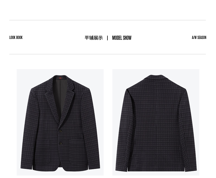Open the back view jacket photo
The height and width of the screenshot is (178, 216).
coord(156,122)
